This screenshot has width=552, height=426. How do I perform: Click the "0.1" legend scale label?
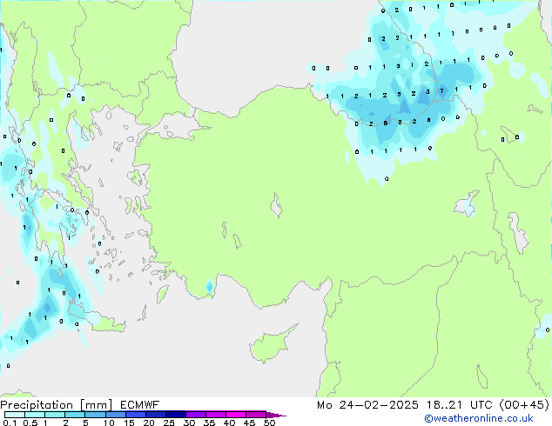10,423
